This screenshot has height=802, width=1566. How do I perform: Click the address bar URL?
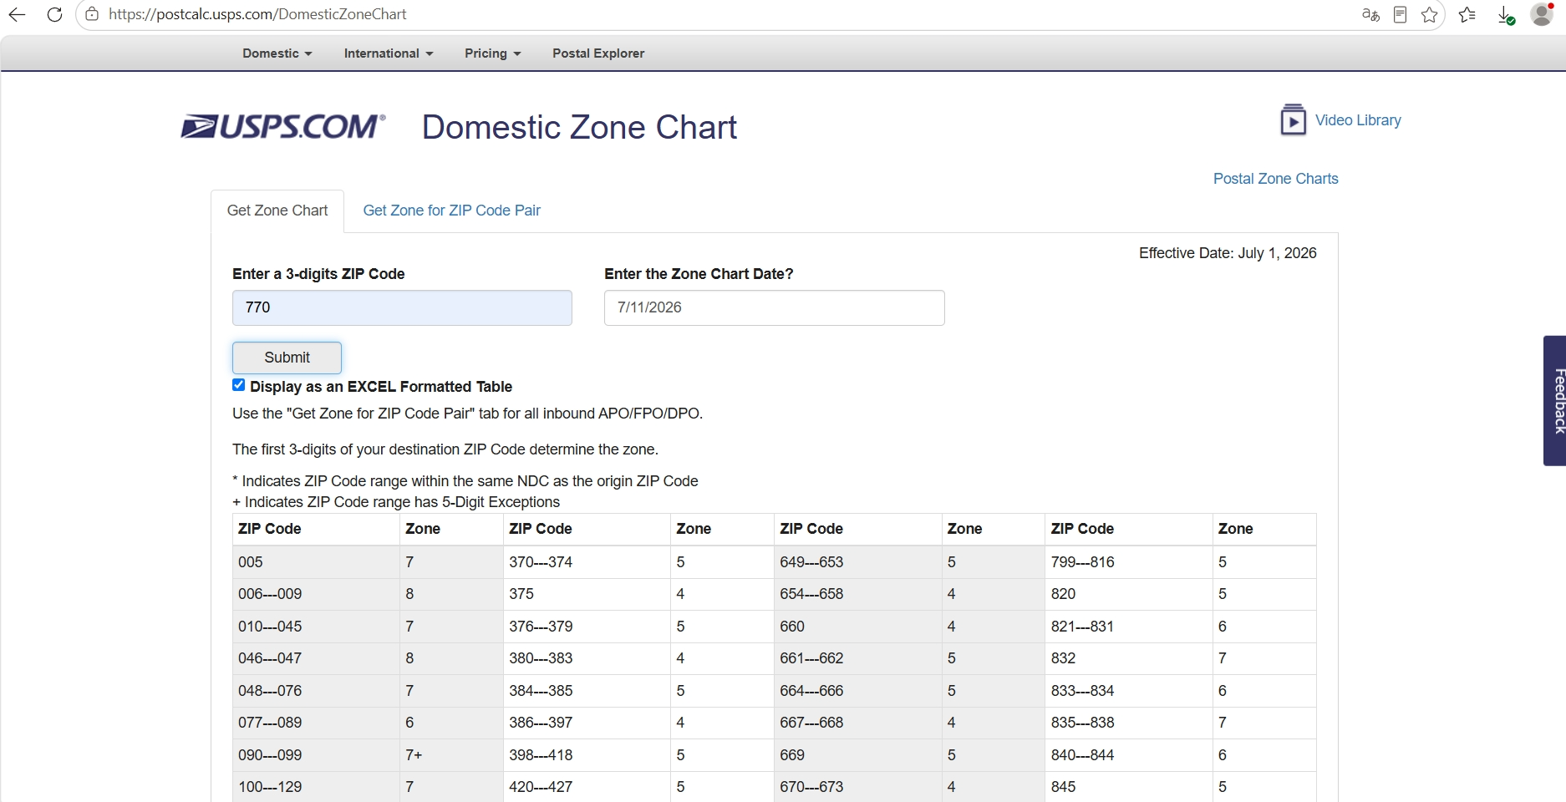click(257, 14)
